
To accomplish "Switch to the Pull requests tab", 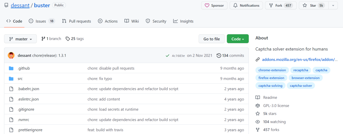I will click(x=76, y=21).
